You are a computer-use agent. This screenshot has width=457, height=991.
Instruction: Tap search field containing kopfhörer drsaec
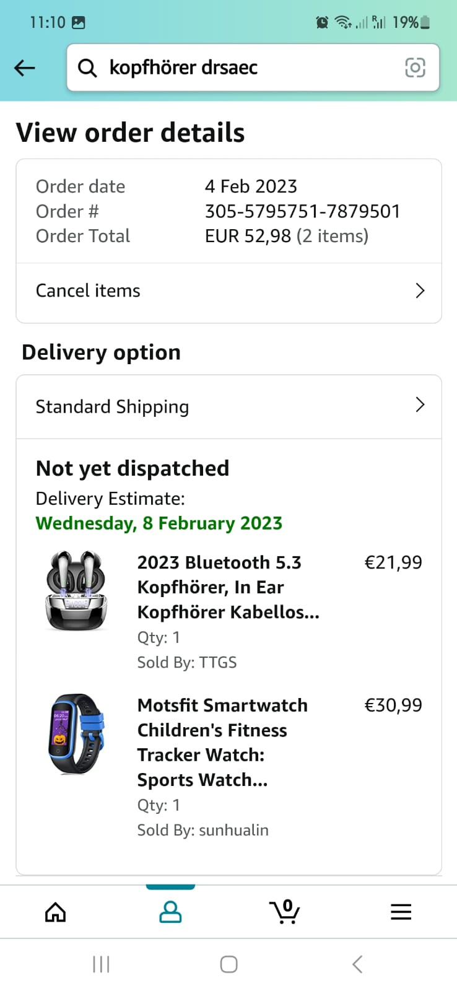[248, 68]
